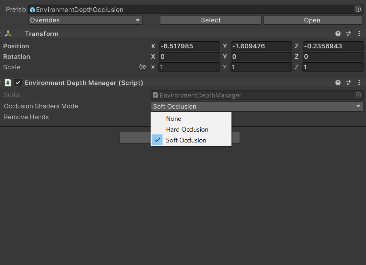Click the Scale Z field
The width and height of the screenshot is (366, 265).
pyautogui.click(x=333, y=67)
